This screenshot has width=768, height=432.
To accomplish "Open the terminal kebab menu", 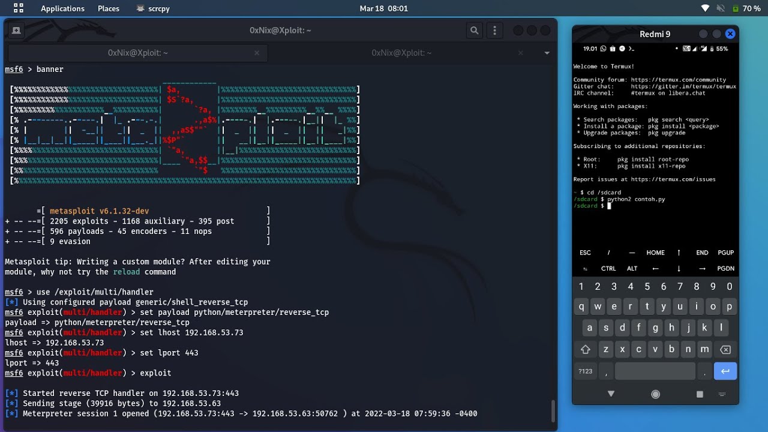I will pos(494,31).
